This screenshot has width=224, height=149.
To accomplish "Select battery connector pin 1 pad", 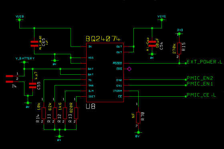I will coord(10,76).
